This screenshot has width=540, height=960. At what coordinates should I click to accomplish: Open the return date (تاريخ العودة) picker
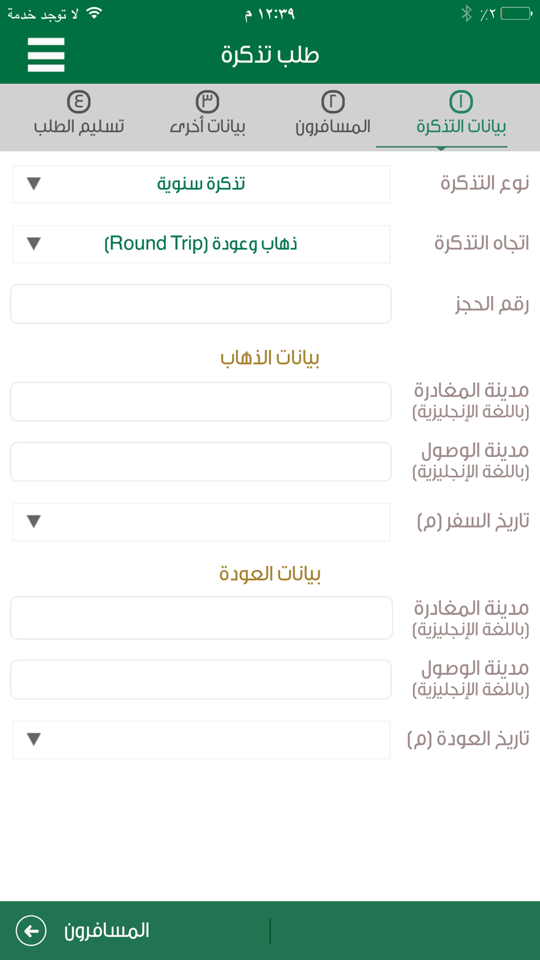[201, 740]
